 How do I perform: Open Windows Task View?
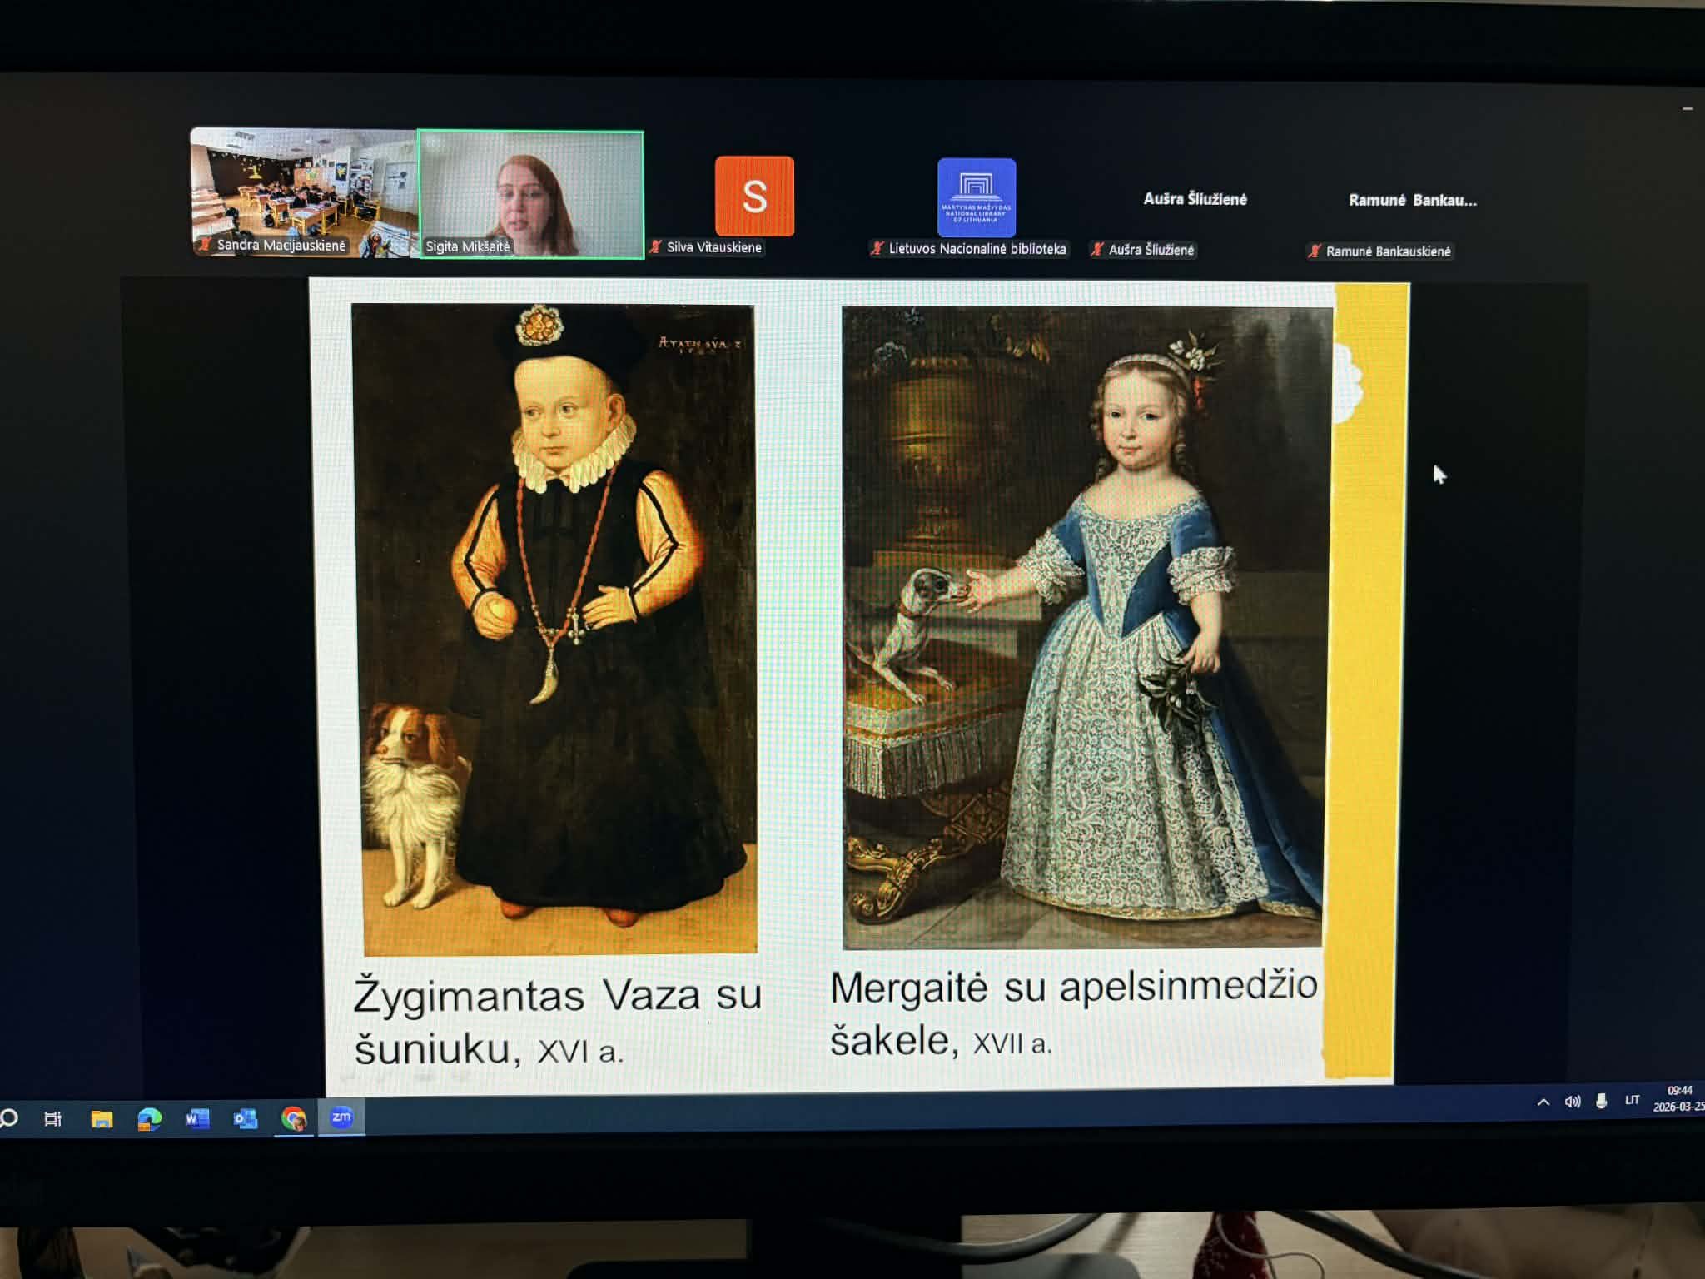(54, 1119)
